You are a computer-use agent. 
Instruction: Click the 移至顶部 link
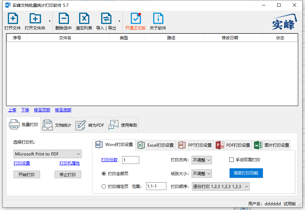tap(42, 110)
